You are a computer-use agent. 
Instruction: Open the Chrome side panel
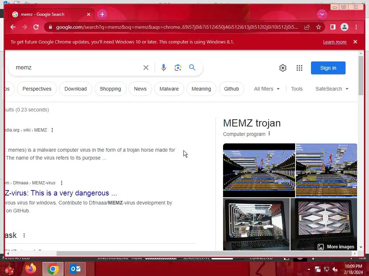click(x=333, y=27)
